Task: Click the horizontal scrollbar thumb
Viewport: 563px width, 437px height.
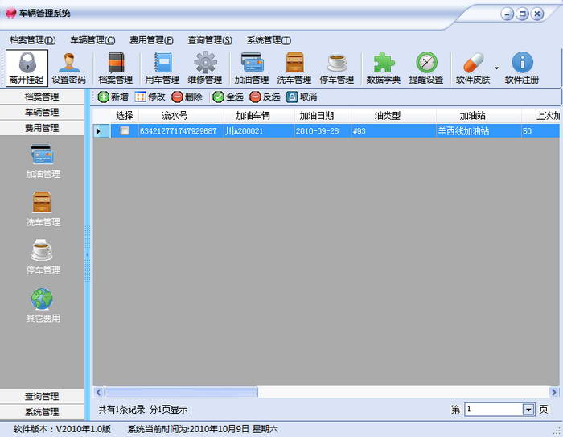Action: click(x=181, y=392)
